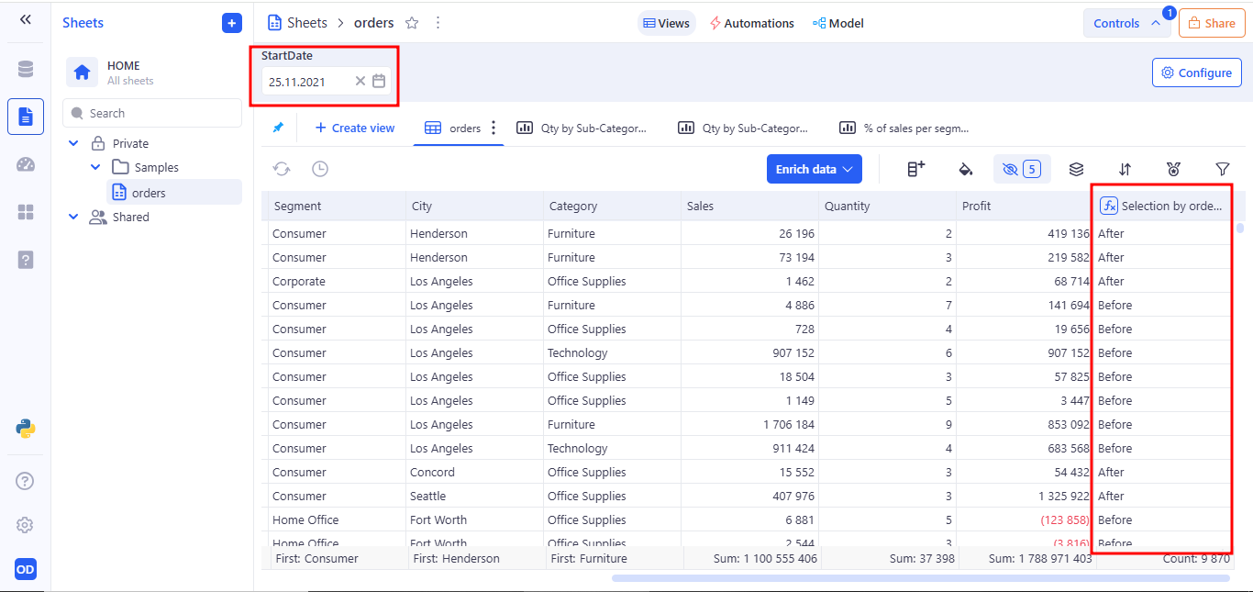Viewport: 1253px width, 592px height.
Task: Click the filter funnel icon
Action: tap(1222, 169)
